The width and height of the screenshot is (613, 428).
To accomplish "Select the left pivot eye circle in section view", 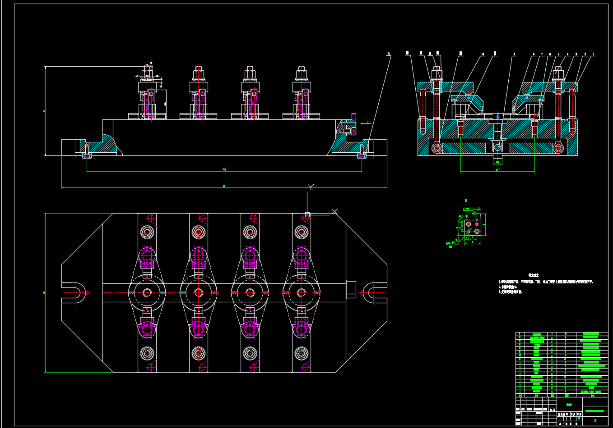I will click(x=437, y=147).
